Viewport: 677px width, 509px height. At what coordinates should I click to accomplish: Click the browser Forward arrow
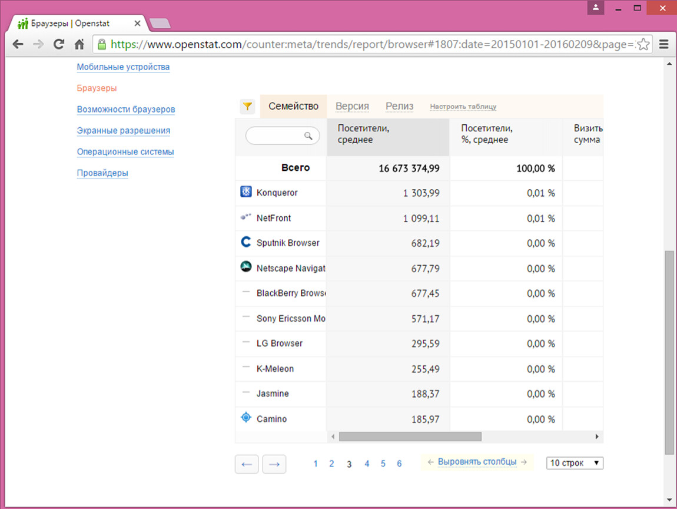(38, 44)
